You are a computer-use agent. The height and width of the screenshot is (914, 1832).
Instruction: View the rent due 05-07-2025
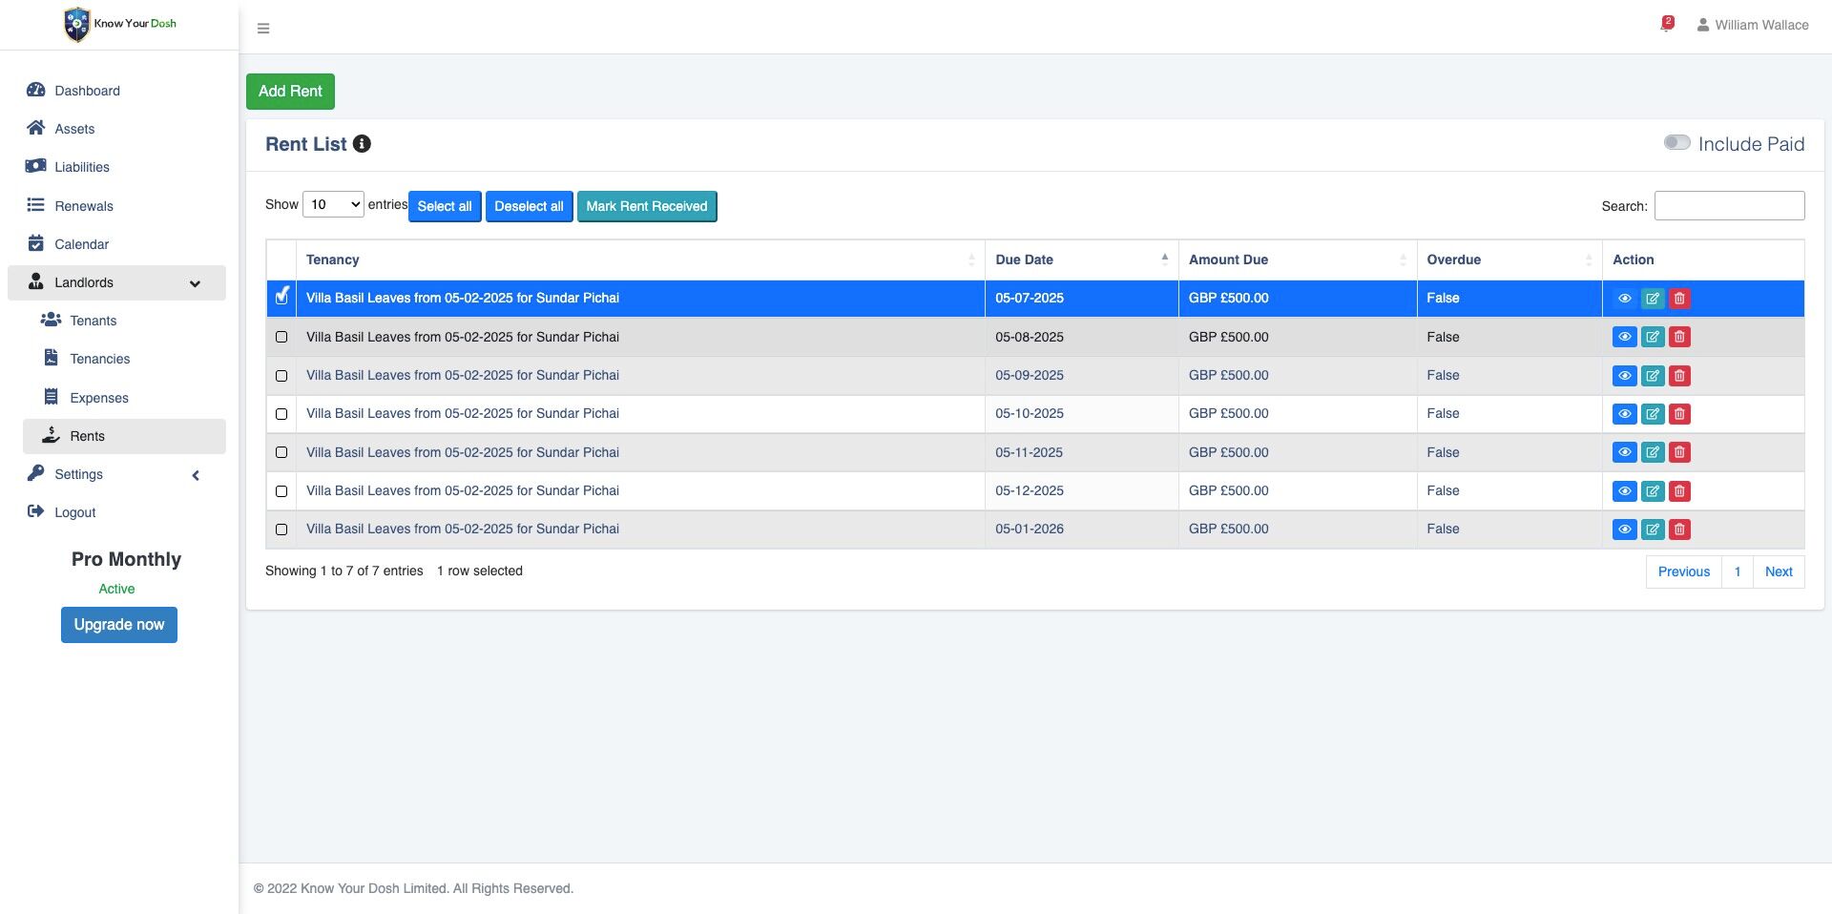(1624, 299)
